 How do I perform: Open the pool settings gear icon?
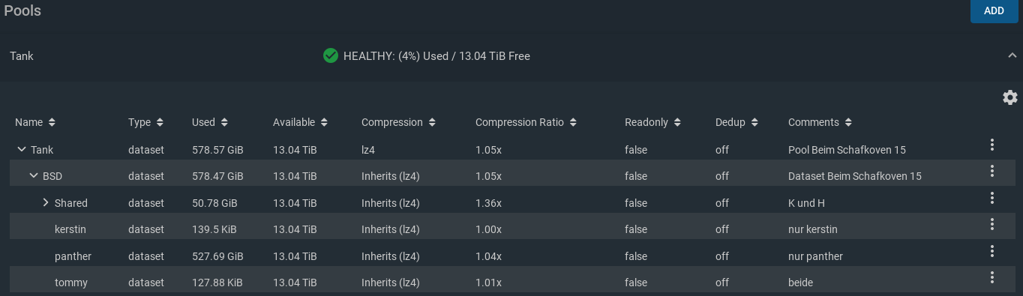pos(1009,97)
